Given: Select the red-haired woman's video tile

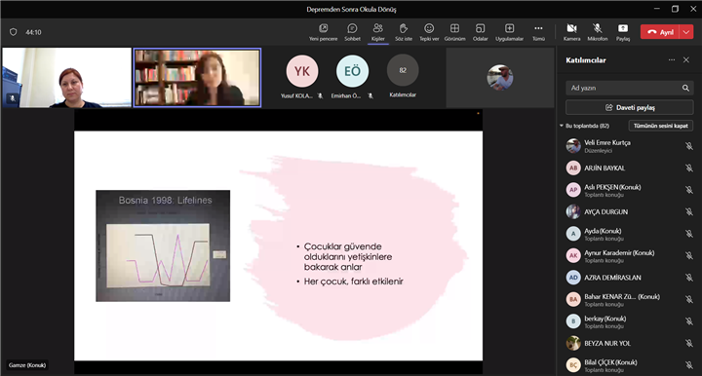Looking at the screenshot, I should coord(66,78).
